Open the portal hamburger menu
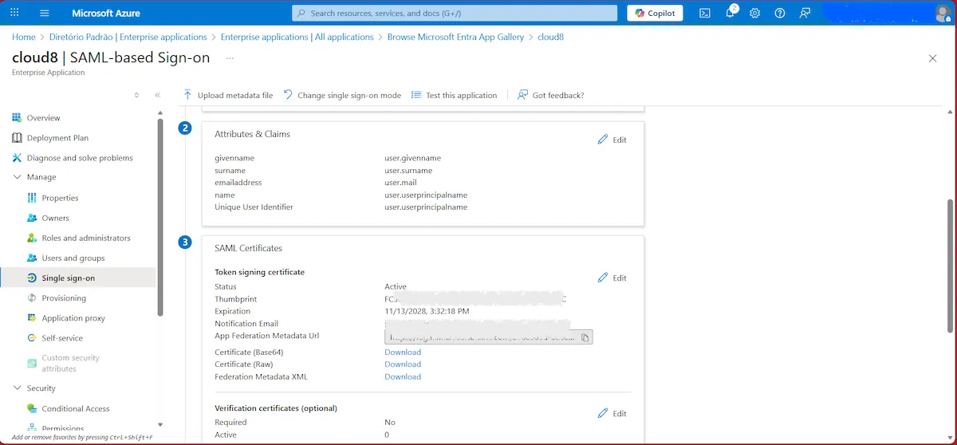This screenshot has height=445, width=957. (x=45, y=13)
